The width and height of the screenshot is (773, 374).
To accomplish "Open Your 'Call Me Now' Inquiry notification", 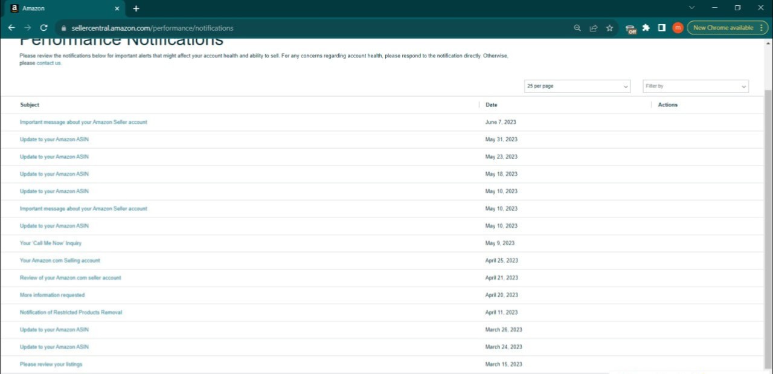I will (51, 243).
